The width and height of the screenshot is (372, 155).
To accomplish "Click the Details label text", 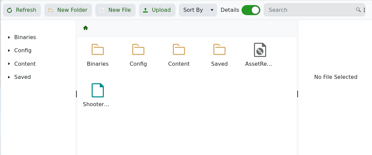I will [x=230, y=10].
